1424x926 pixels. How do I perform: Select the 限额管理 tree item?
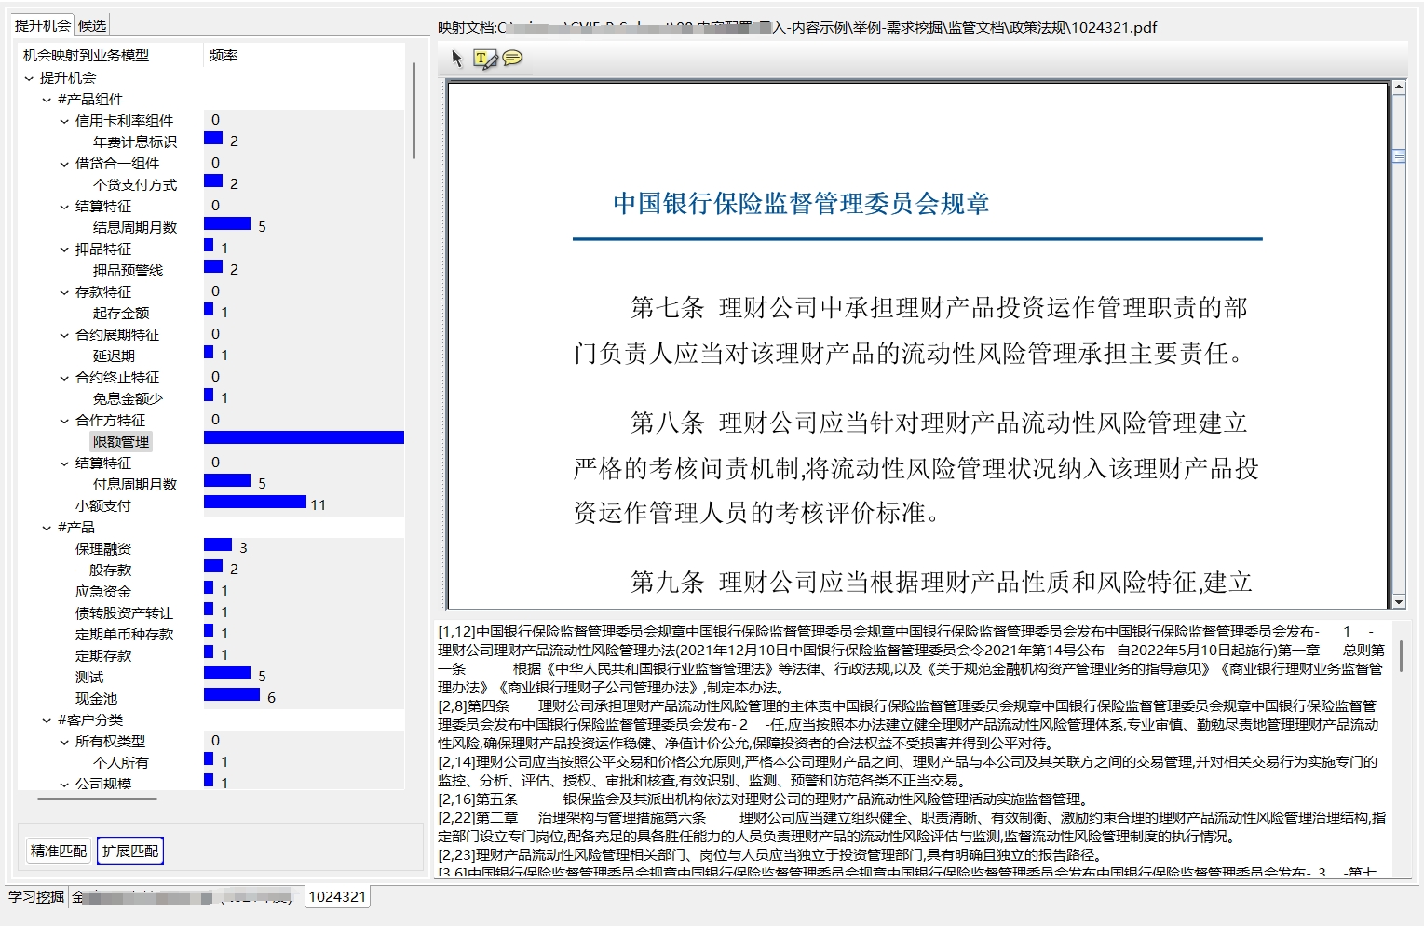coord(121,441)
